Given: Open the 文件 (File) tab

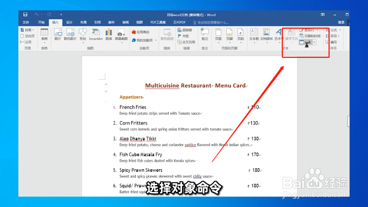Looking at the screenshot, I should pyautogui.click(x=26, y=22).
